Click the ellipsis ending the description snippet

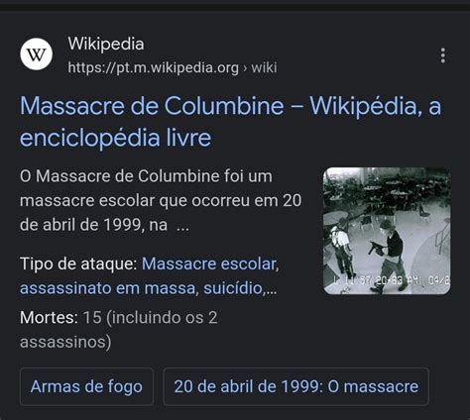(x=182, y=228)
